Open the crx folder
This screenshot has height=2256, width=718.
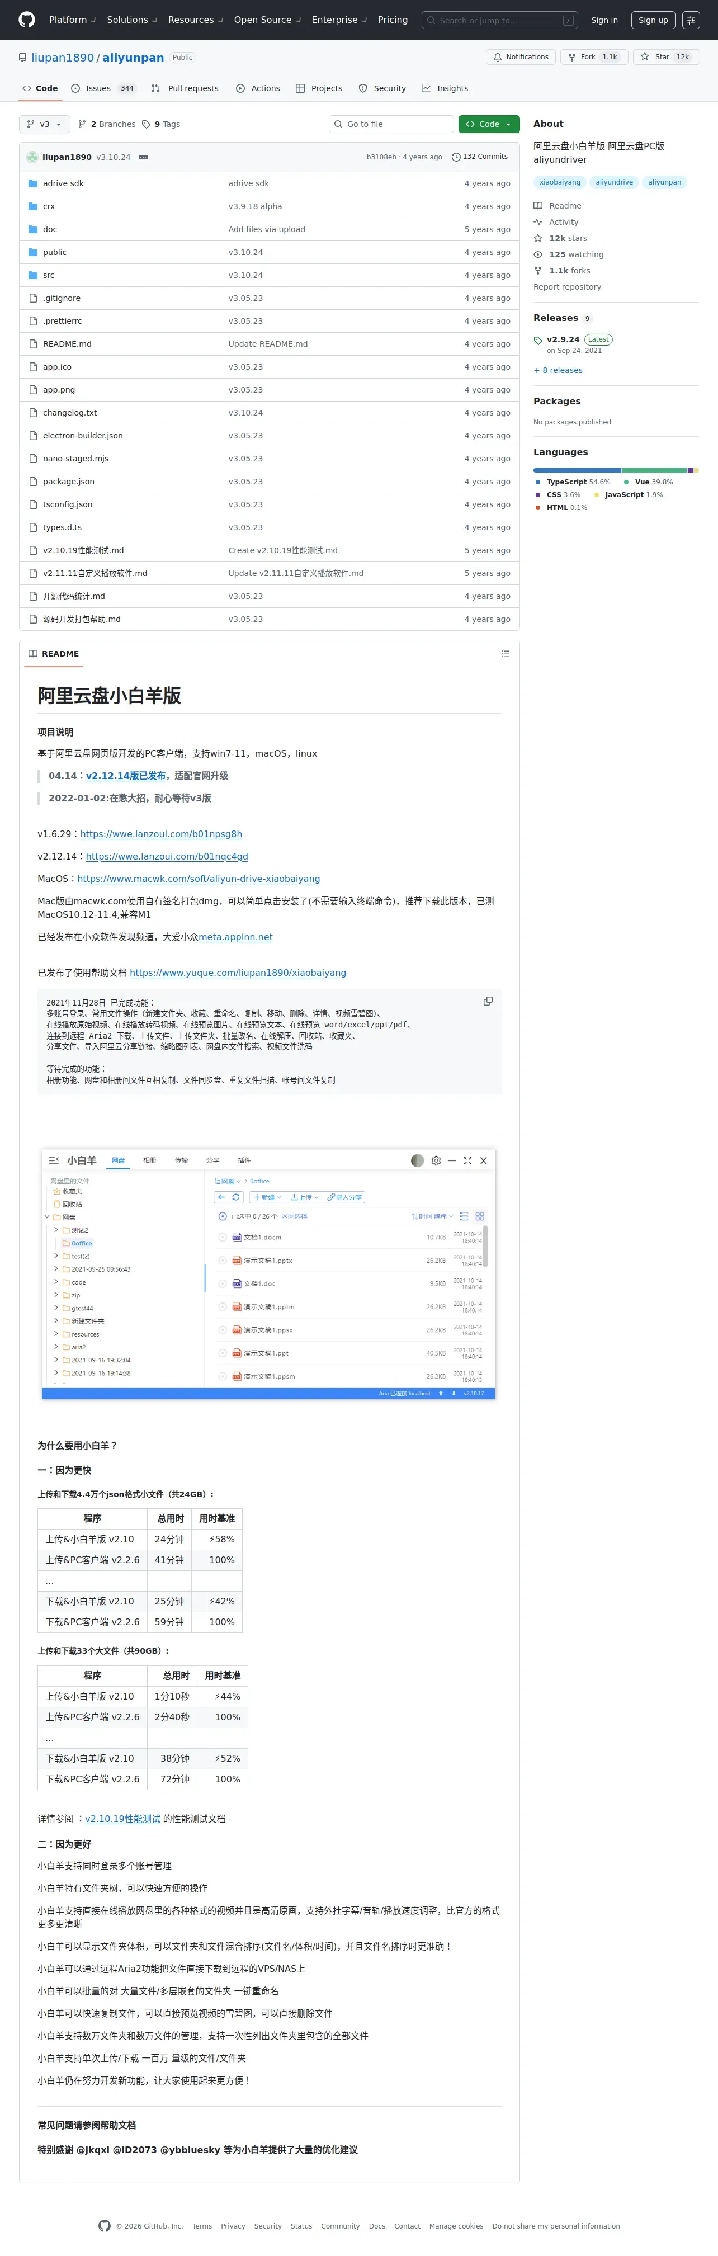[49, 207]
